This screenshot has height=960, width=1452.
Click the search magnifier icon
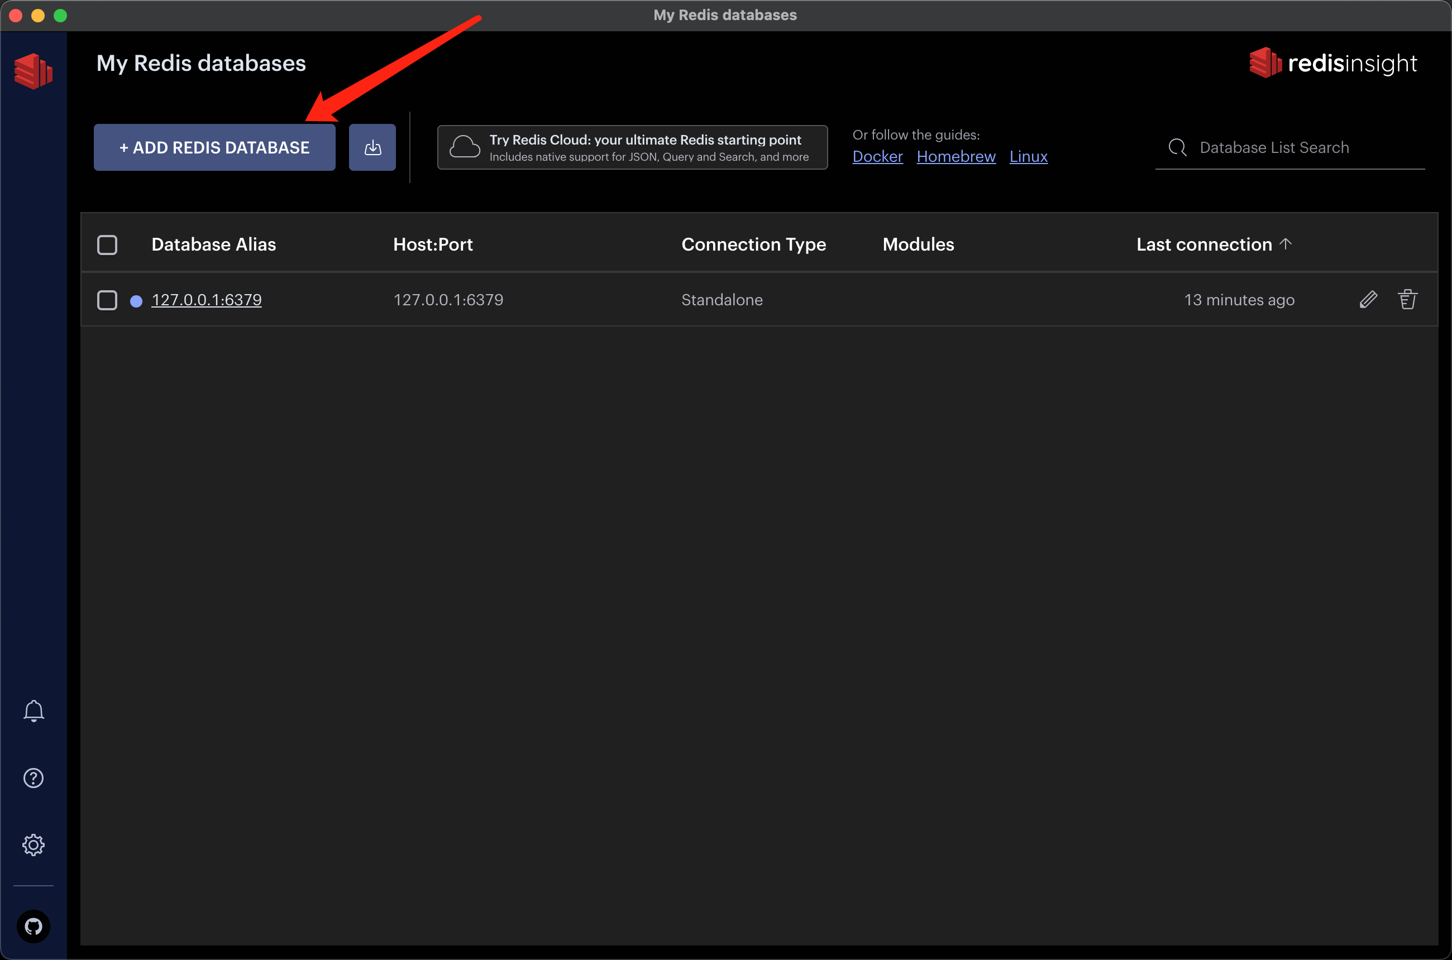coord(1178,147)
